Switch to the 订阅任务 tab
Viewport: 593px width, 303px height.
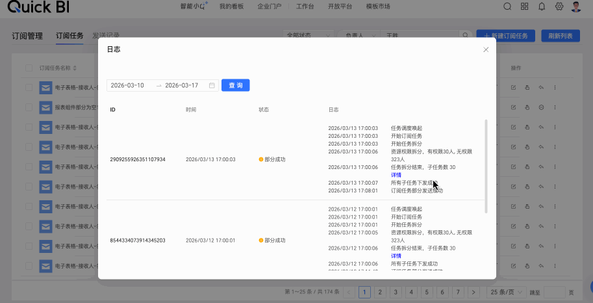point(69,36)
